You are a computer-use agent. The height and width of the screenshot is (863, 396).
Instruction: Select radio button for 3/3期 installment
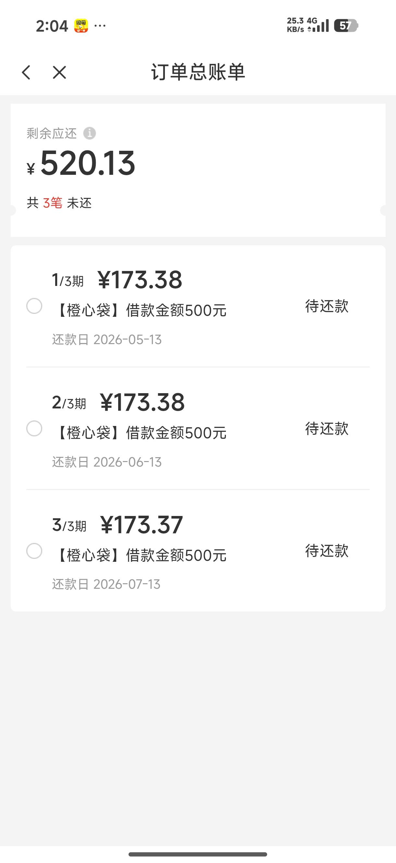(34, 551)
